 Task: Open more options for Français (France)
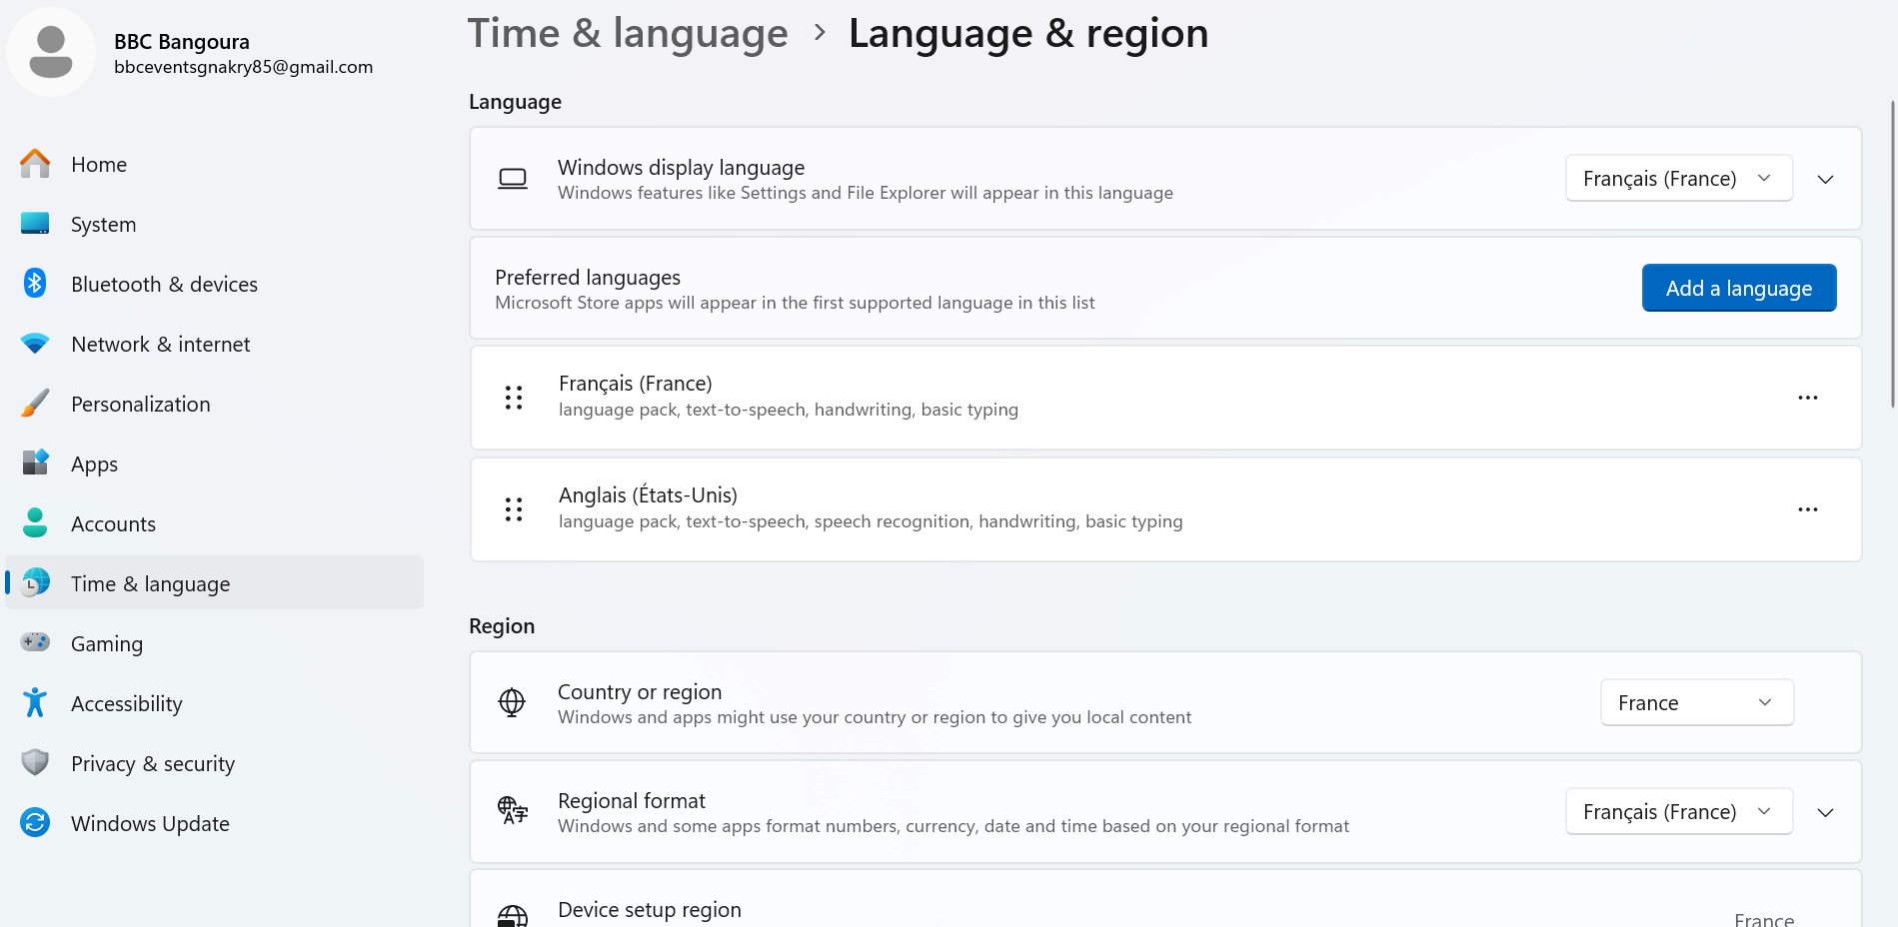tap(1807, 398)
